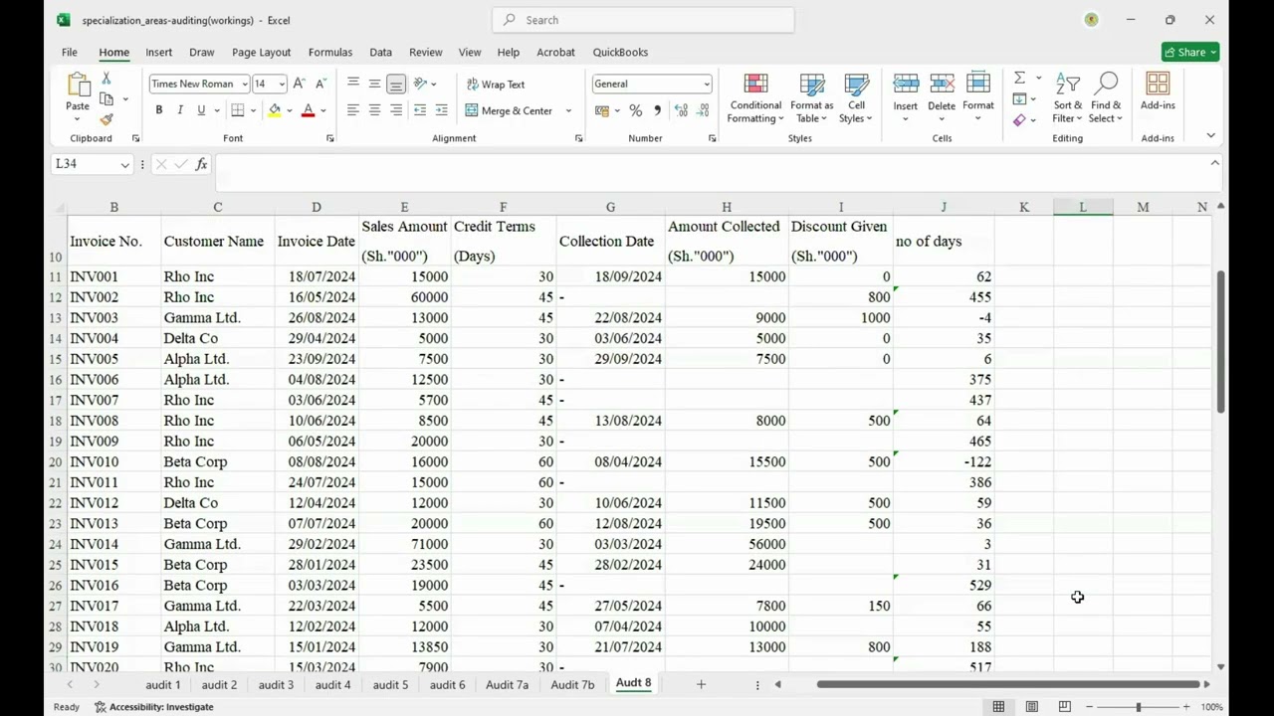Open the audit 5 sheet tab

(x=390, y=685)
